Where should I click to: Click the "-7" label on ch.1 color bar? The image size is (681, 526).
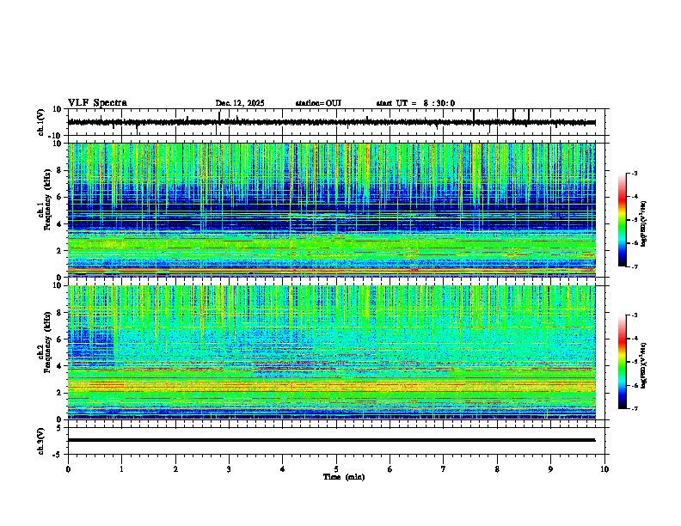pyautogui.click(x=635, y=266)
